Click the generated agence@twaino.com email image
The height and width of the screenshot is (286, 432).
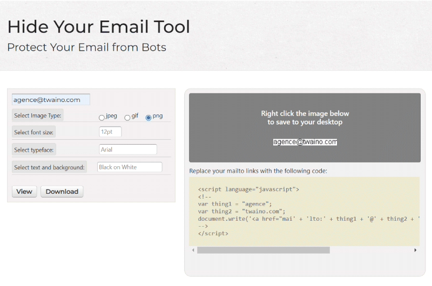pos(305,142)
